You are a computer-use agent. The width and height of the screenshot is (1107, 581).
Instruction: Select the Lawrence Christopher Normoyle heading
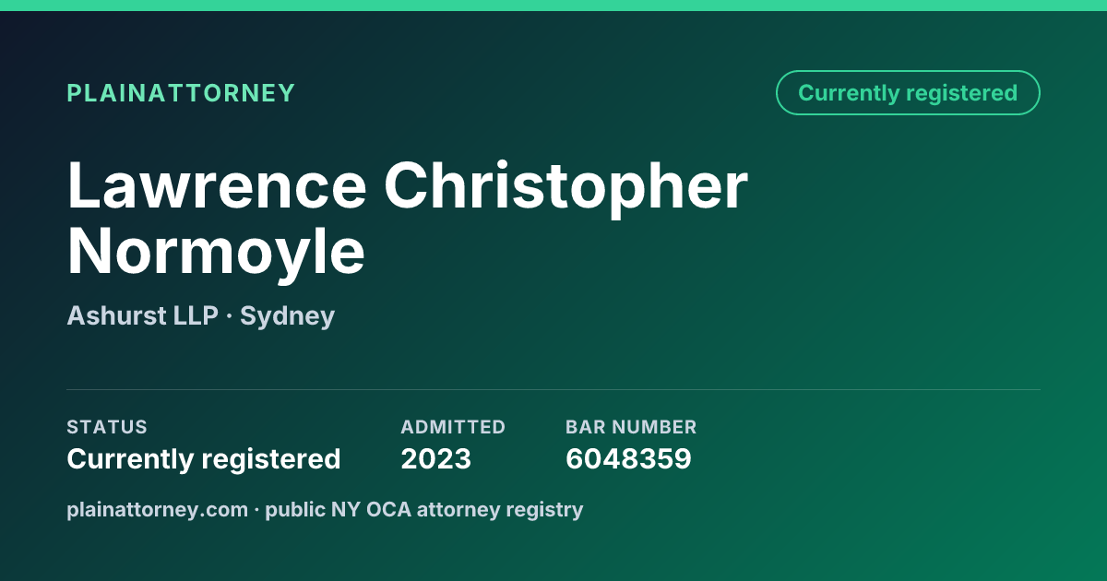click(x=408, y=219)
